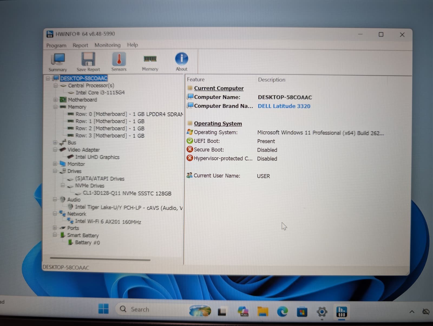
Task: Show hidden icons tray chevron
Action: click(412, 312)
